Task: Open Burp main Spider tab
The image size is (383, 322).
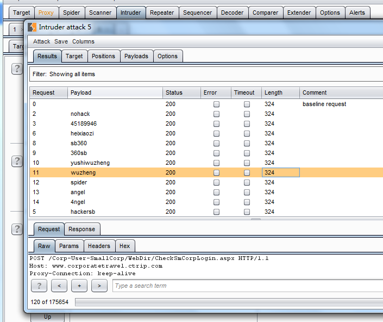Action: 72,13
